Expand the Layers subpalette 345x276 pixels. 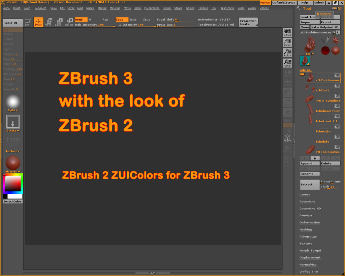click(305, 194)
